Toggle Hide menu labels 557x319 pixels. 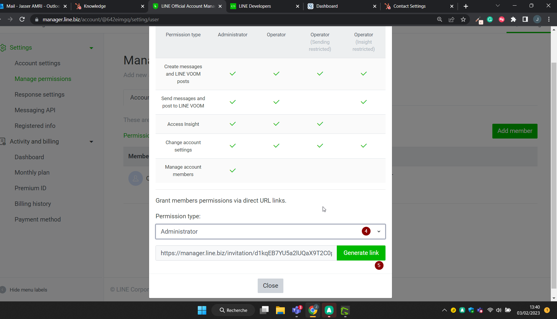(28, 290)
